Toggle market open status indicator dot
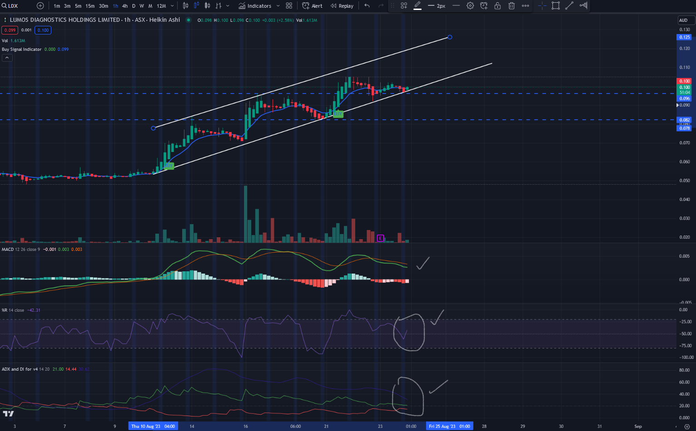696x431 pixels. pos(189,20)
